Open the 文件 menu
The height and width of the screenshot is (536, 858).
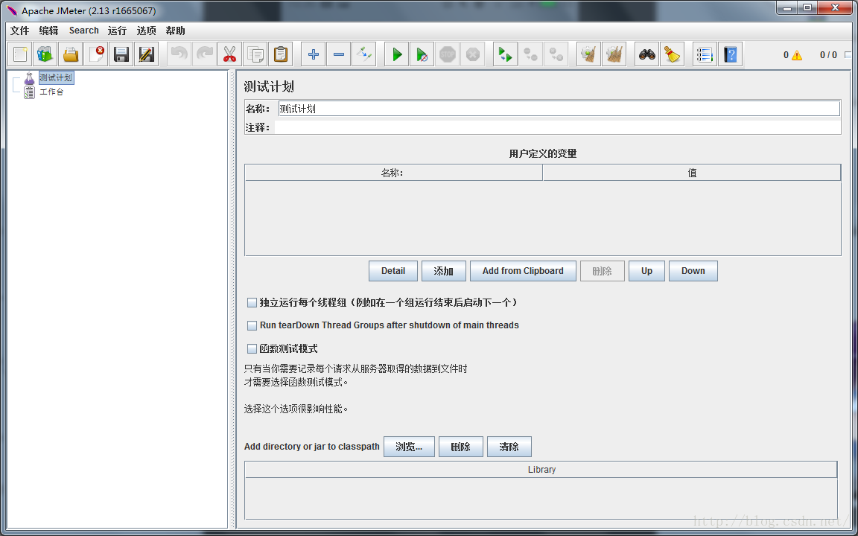coord(19,31)
